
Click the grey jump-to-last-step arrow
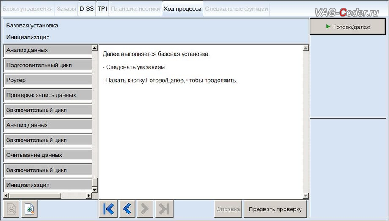point(164,209)
